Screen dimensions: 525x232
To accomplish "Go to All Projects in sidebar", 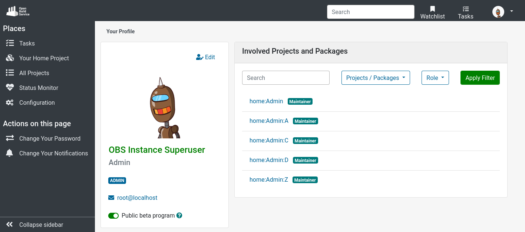I will click(x=34, y=73).
